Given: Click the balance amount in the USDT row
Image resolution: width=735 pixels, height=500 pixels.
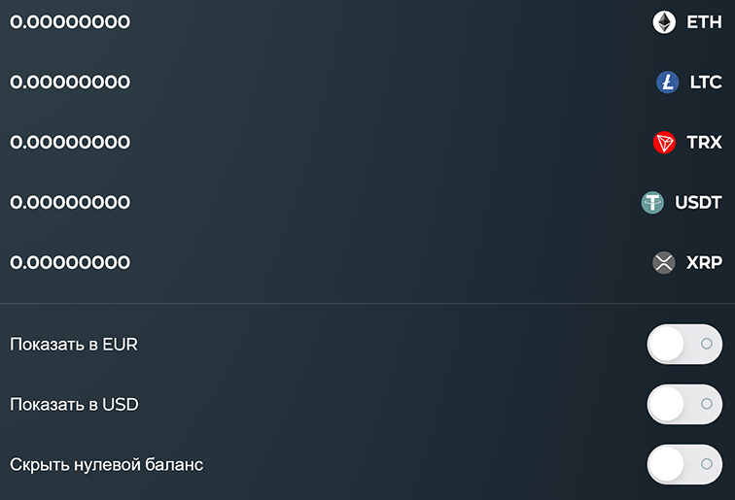Looking at the screenshot, I should point(70,203).
